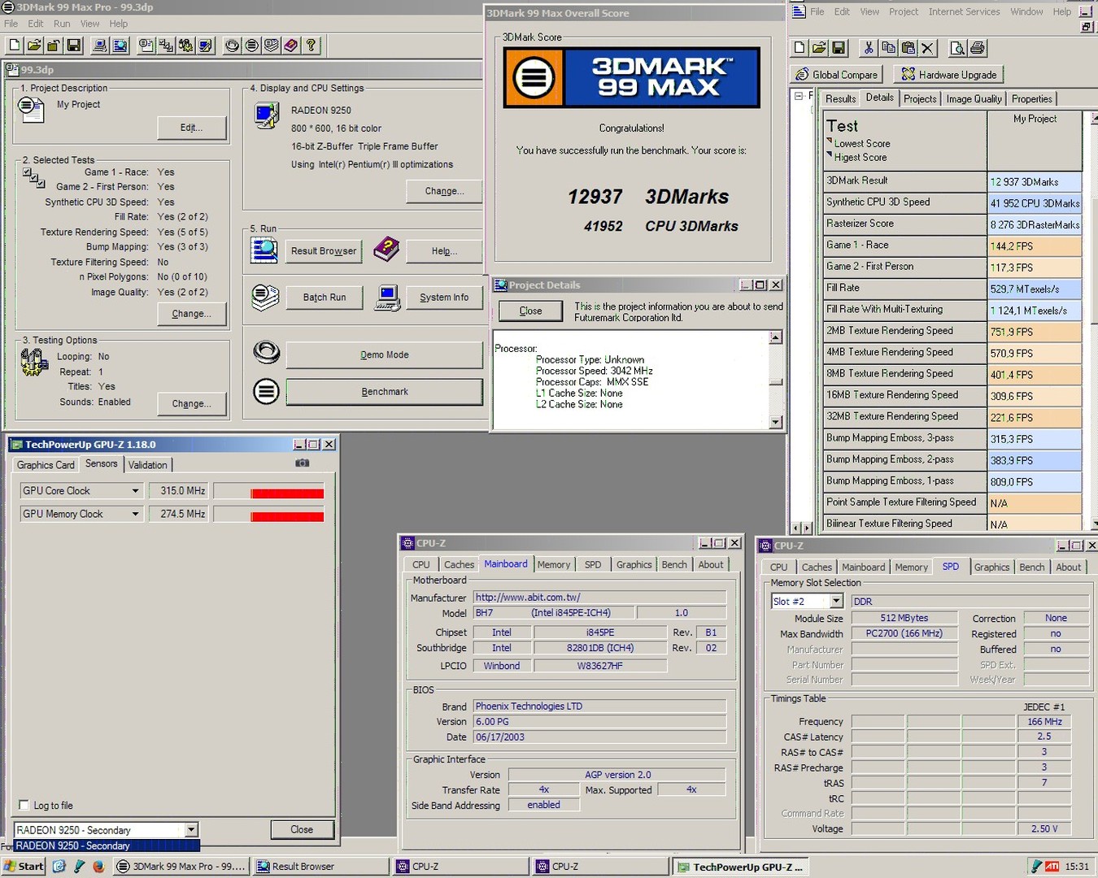The height and width of the screenshot is (878, 1098).
Task: Sort by Lowest Score in Result Browser
Action: 861,143
